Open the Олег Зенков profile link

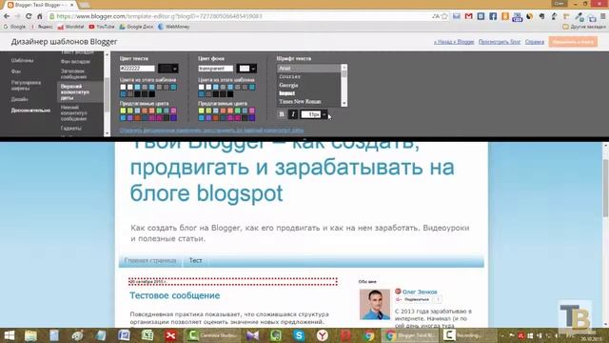tap(420, 292)
